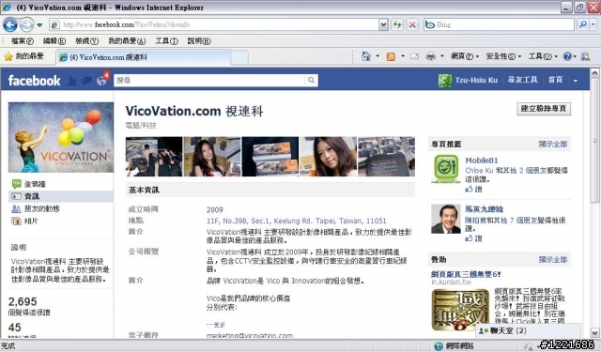Click the Facebook search field

[209, 80]
